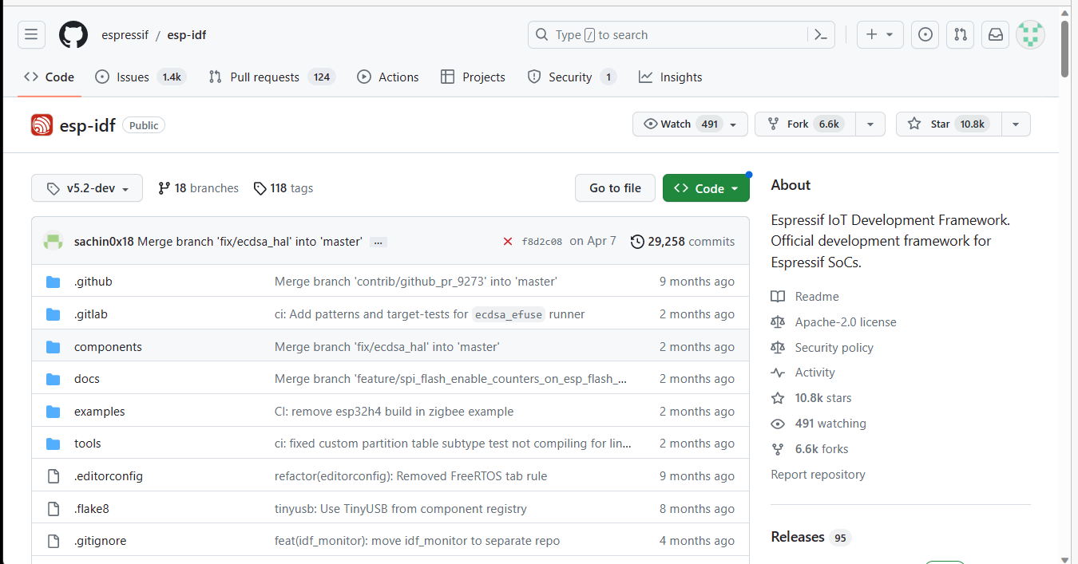Open the Fork options dropdown arrow

[870, 124]
